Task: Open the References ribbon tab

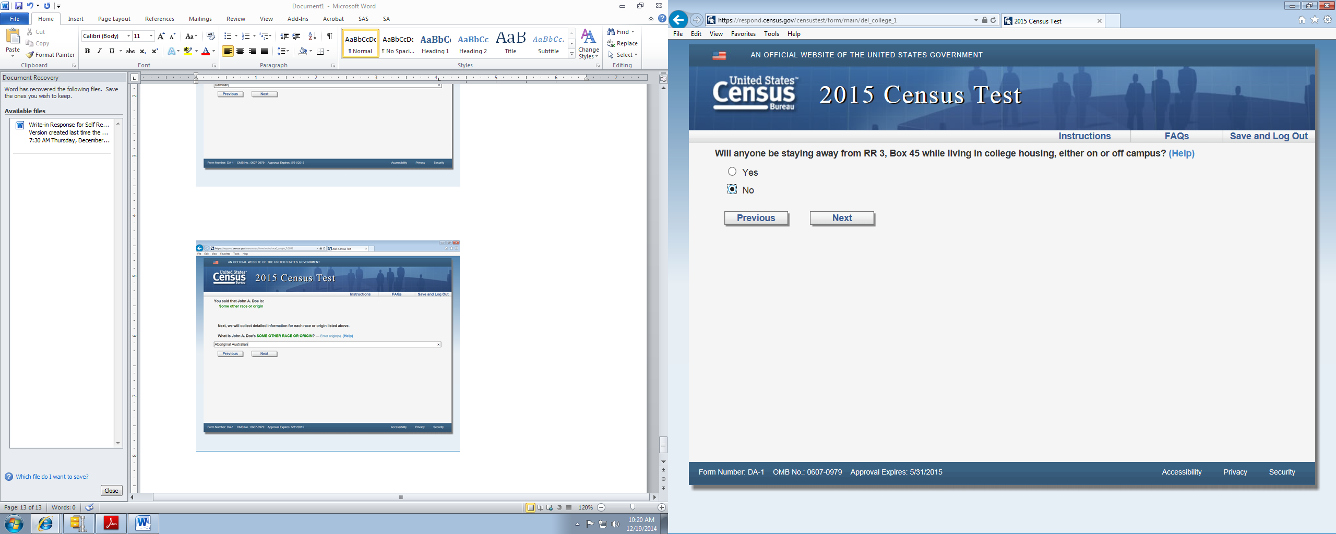Action: click(x=160, y=19)
